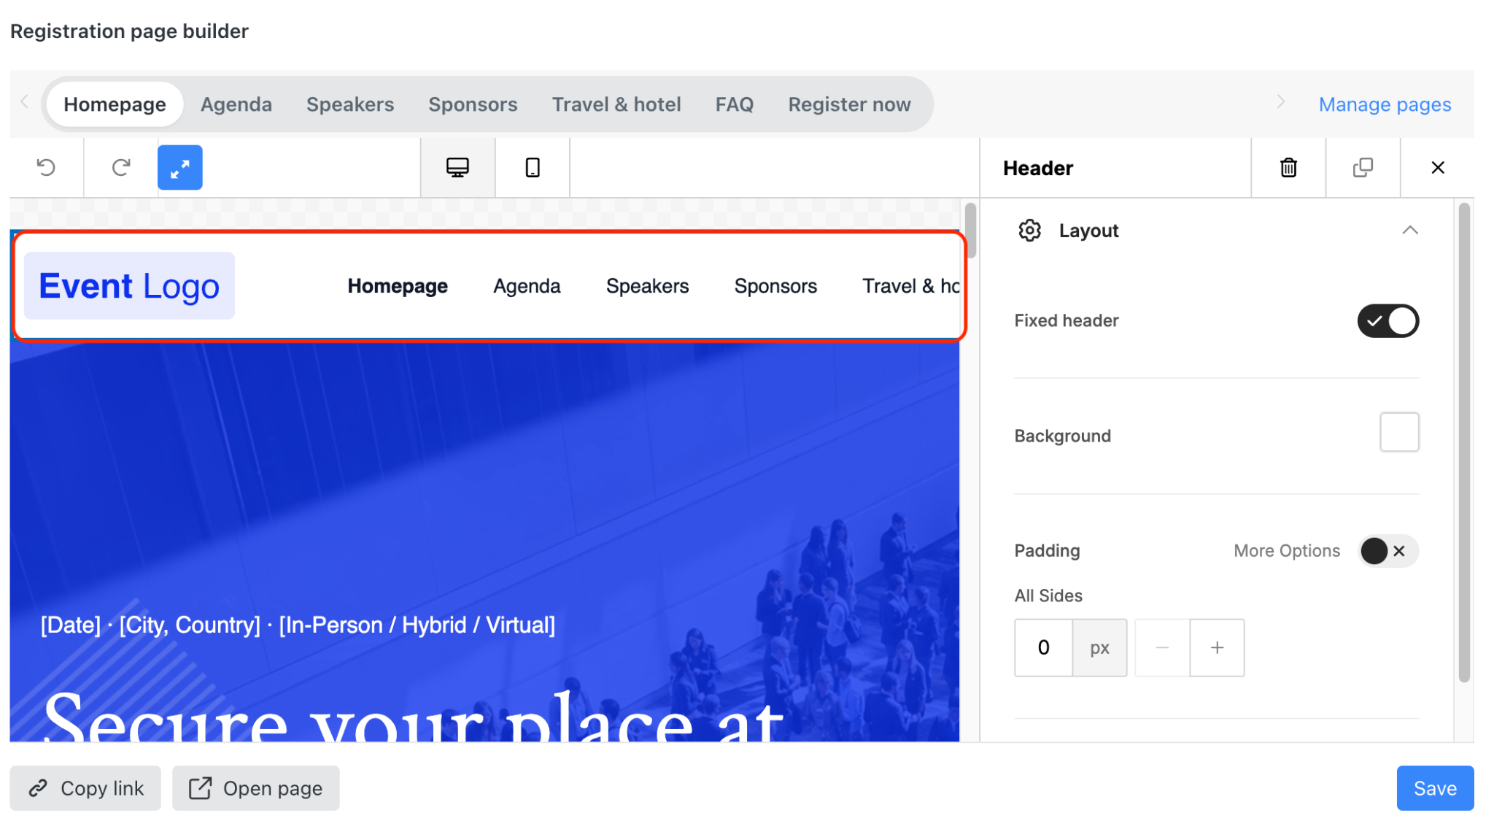Click tabs left scroll chevron

point(25,102)
